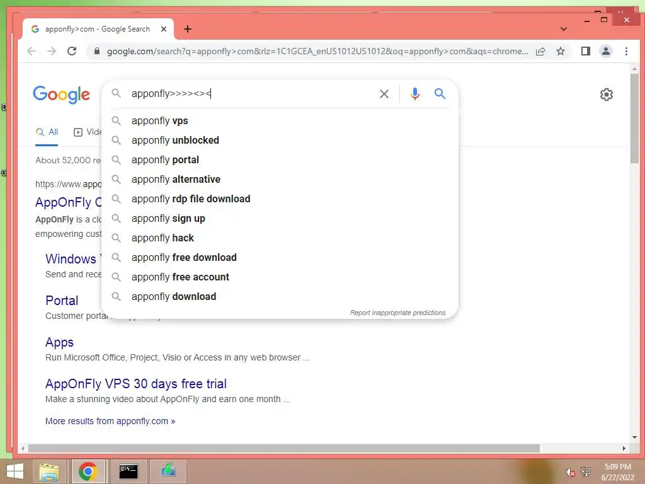645x484 pixels.
Task: Click the horizontal scrollbar right arrow
Action: coord(624,448)
